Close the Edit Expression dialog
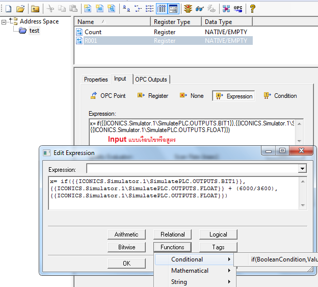The width and height of the screenshot is (318, 287). click(301, 150)
